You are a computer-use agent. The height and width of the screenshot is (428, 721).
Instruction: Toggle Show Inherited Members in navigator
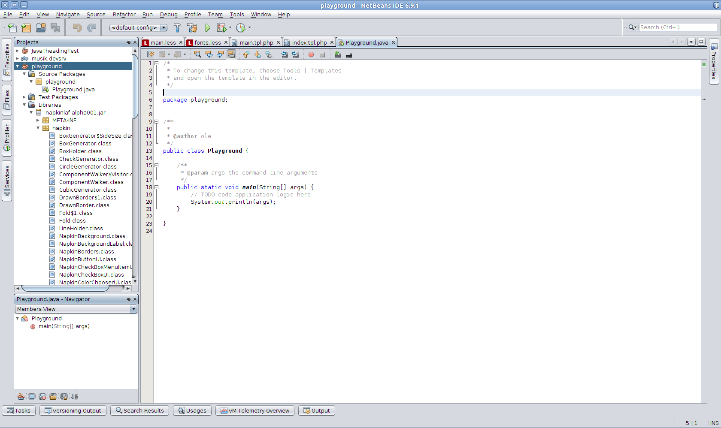point(21,397)
